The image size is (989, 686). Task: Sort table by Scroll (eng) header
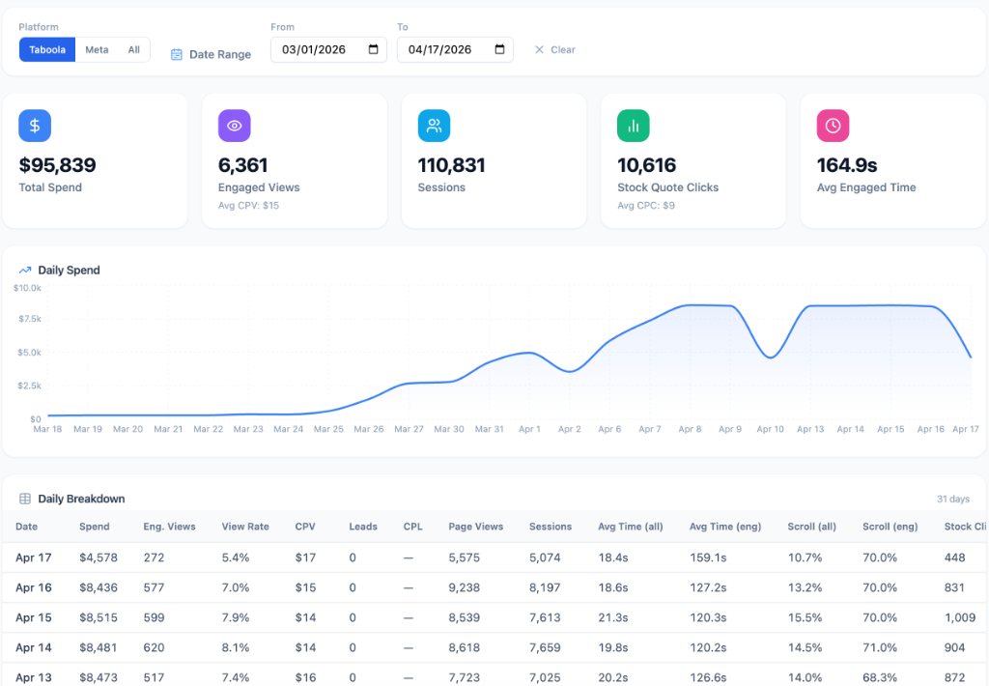pyautogui.click(x=890, y=527)
